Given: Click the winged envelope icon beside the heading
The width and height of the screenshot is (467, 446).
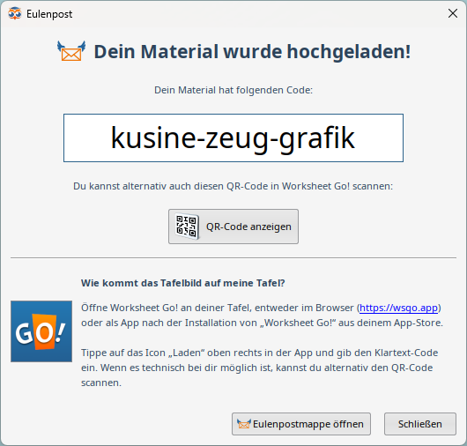Looking at the screenshot, I should 71,51.
